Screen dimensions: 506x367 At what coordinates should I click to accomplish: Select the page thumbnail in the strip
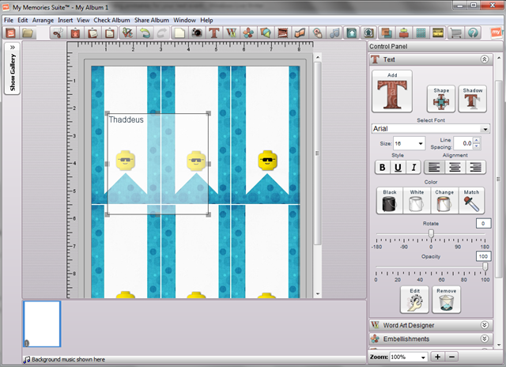(x=42, y=324)
